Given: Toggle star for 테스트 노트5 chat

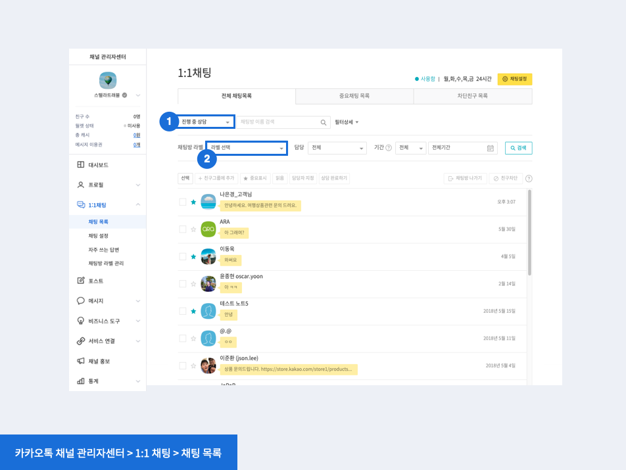Looking at the screenshot, I should pos(193,311).
